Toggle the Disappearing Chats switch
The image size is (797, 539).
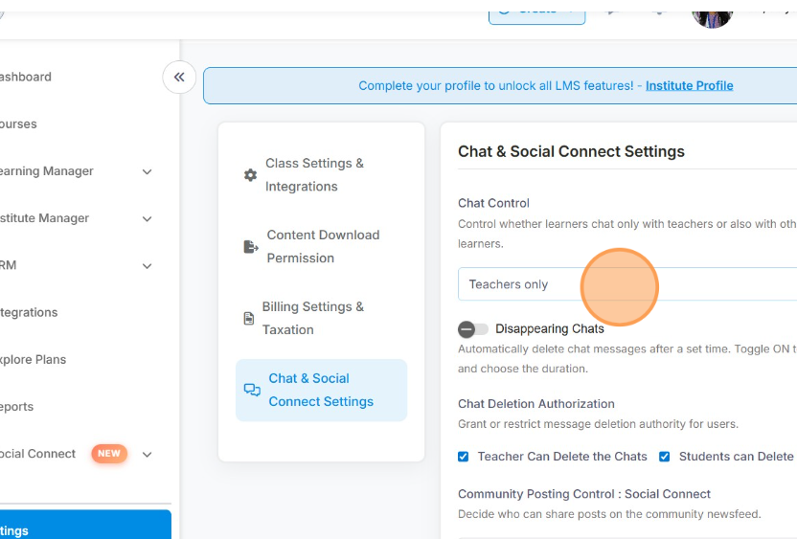pyautogui.click(x=472, y=329)
